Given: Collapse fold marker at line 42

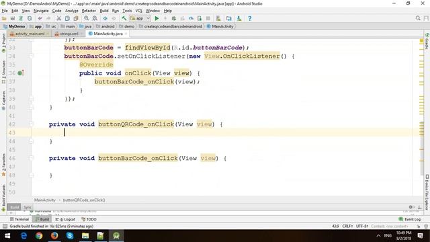Looking at the screenshot, I should [x=32, y=124].
